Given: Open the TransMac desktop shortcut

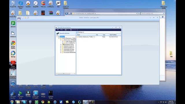Looking at the screenshot, I should click(x=28, y=94).
